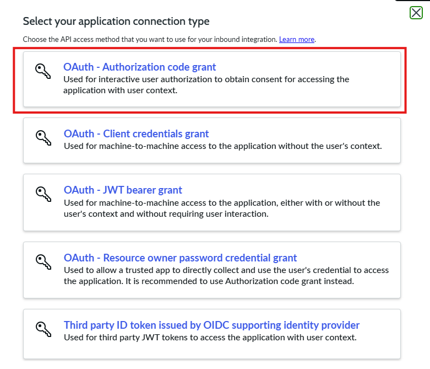430x369 pixels.
Task: Choose Third party ID token issued by OIDC
Action: click(211, 325)
